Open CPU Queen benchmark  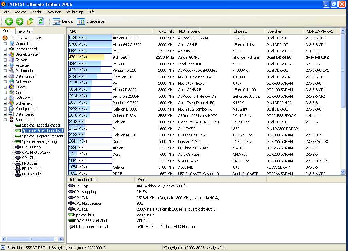[32, 147]
